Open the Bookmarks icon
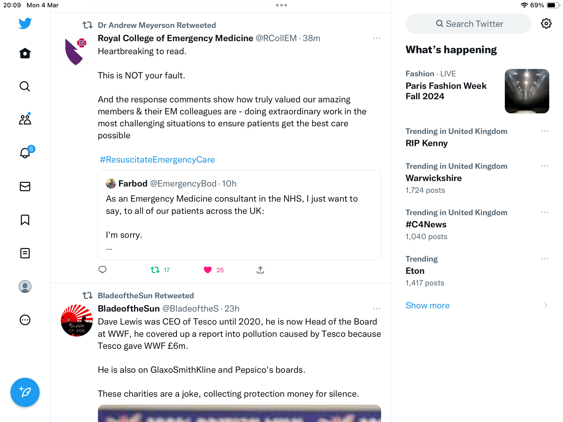This screenshot has height=422, width=563. click(25, 220)
